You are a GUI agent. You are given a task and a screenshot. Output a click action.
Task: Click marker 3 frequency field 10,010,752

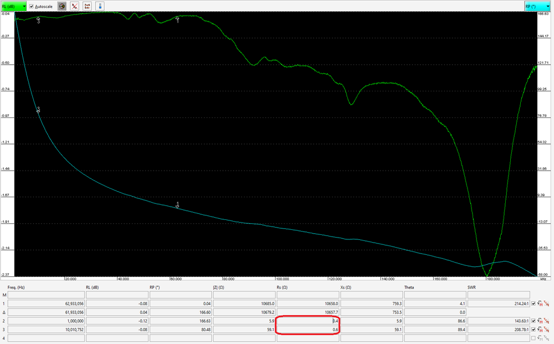point(46,329)
